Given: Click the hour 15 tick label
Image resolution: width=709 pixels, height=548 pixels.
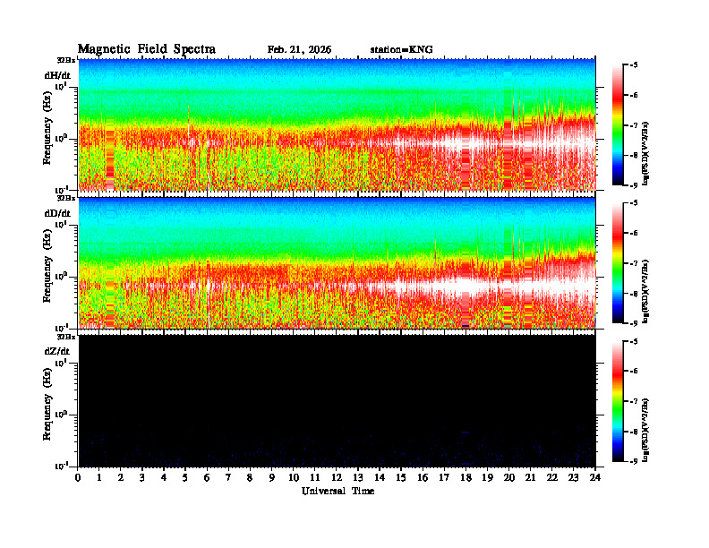Looking at the screenshot, I should [401, 477].
